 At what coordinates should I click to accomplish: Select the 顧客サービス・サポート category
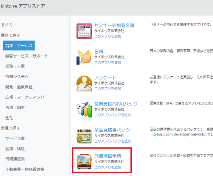click(x=27, y=56)
